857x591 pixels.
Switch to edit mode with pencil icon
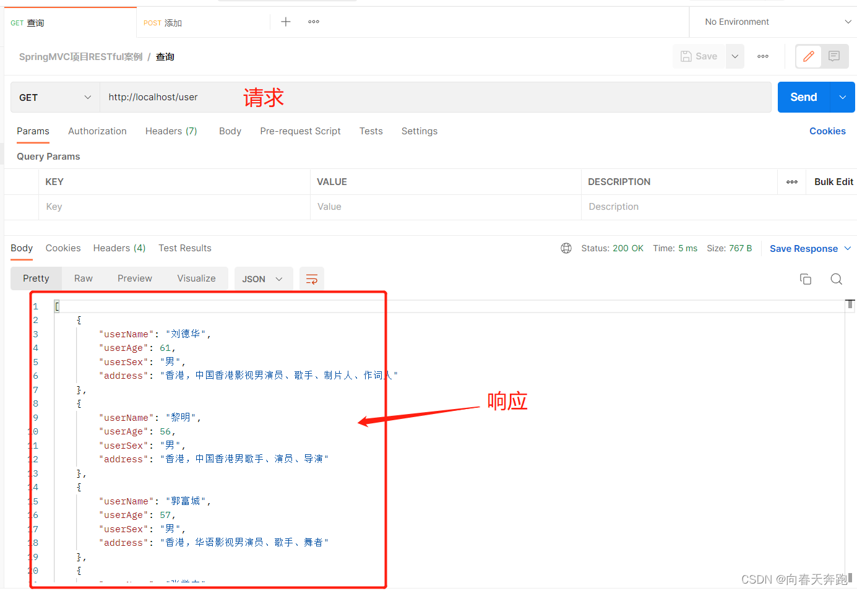click(x=808, y=56)
